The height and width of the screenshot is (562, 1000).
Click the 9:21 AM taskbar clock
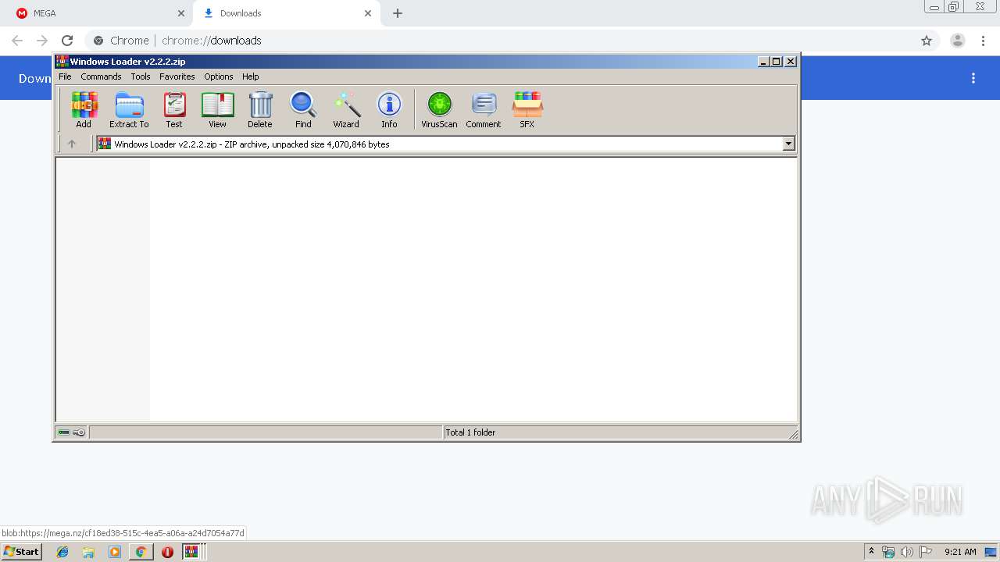960,552
